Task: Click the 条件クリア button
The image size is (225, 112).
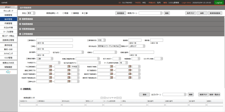Action: (x=191, y=13)
